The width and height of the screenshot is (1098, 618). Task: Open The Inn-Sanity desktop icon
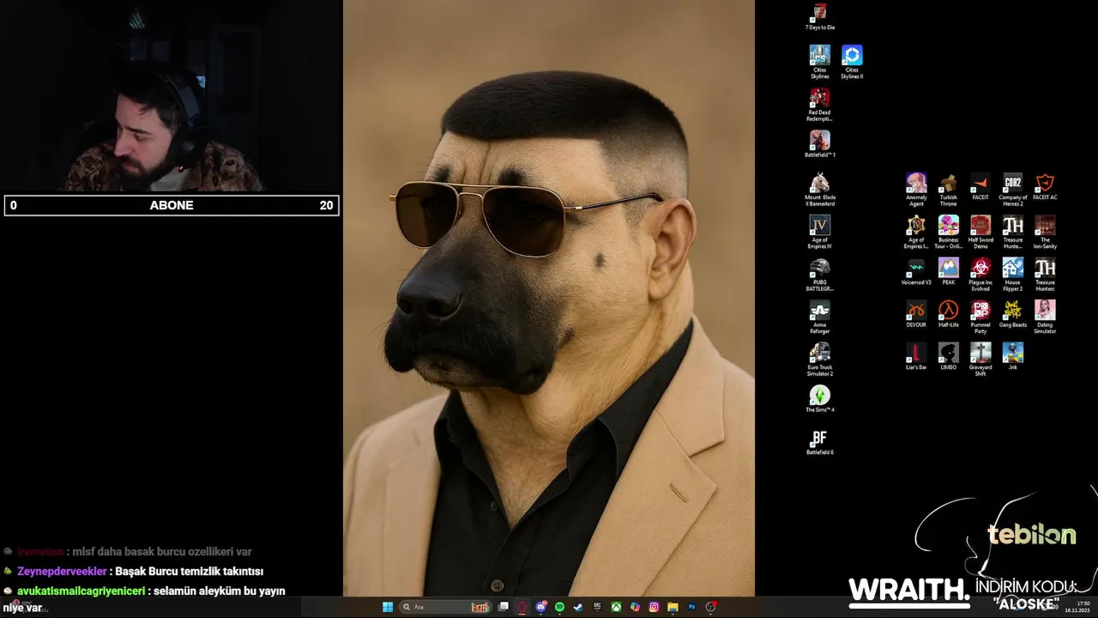[x=1045, y=232]
